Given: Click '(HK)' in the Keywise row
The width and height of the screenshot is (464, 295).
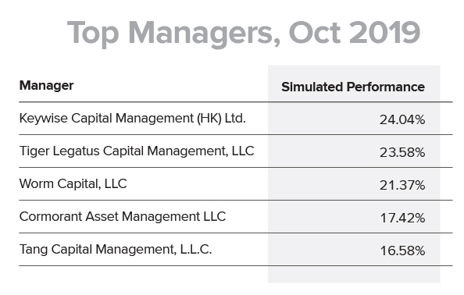Looking at the screenshot, I should pyautogui.click(x=209, y=119).
